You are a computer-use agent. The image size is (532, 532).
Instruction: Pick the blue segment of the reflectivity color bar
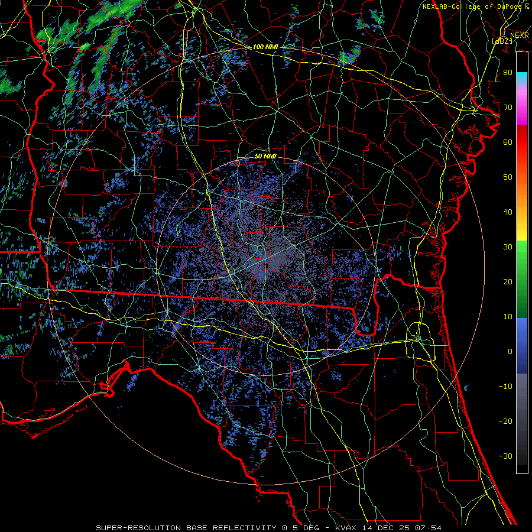tap(522, 346)
